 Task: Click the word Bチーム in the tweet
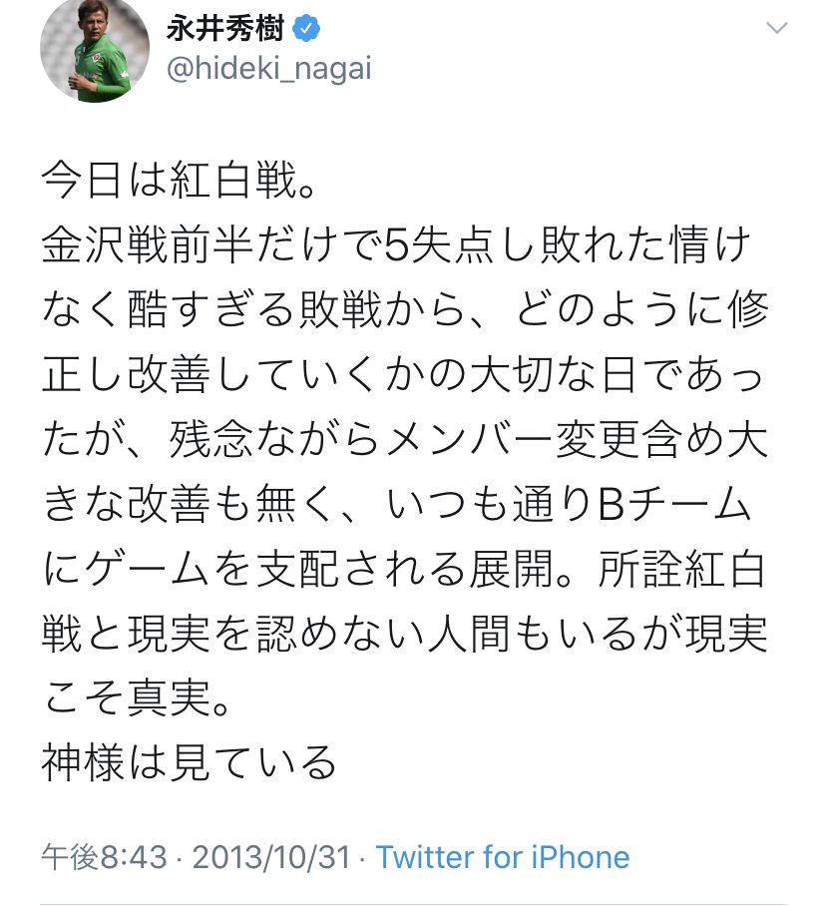click(x=673, y=504)
